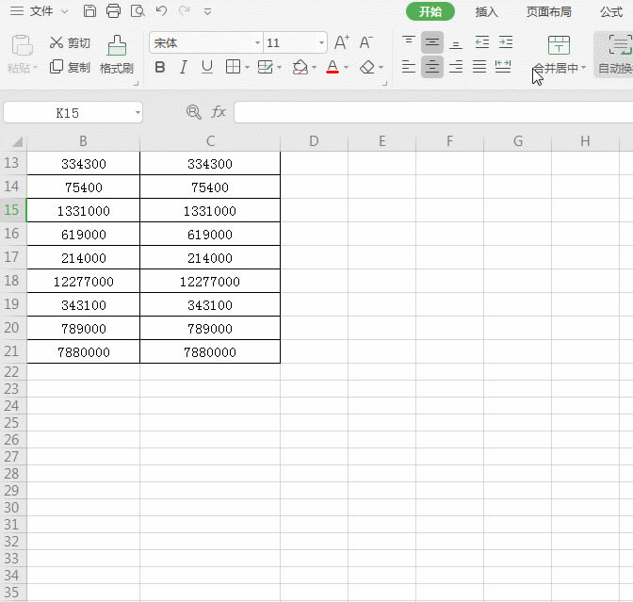Click the Save icon in quick access bar
Screen dimensions: 633x602
click(89, 11)
